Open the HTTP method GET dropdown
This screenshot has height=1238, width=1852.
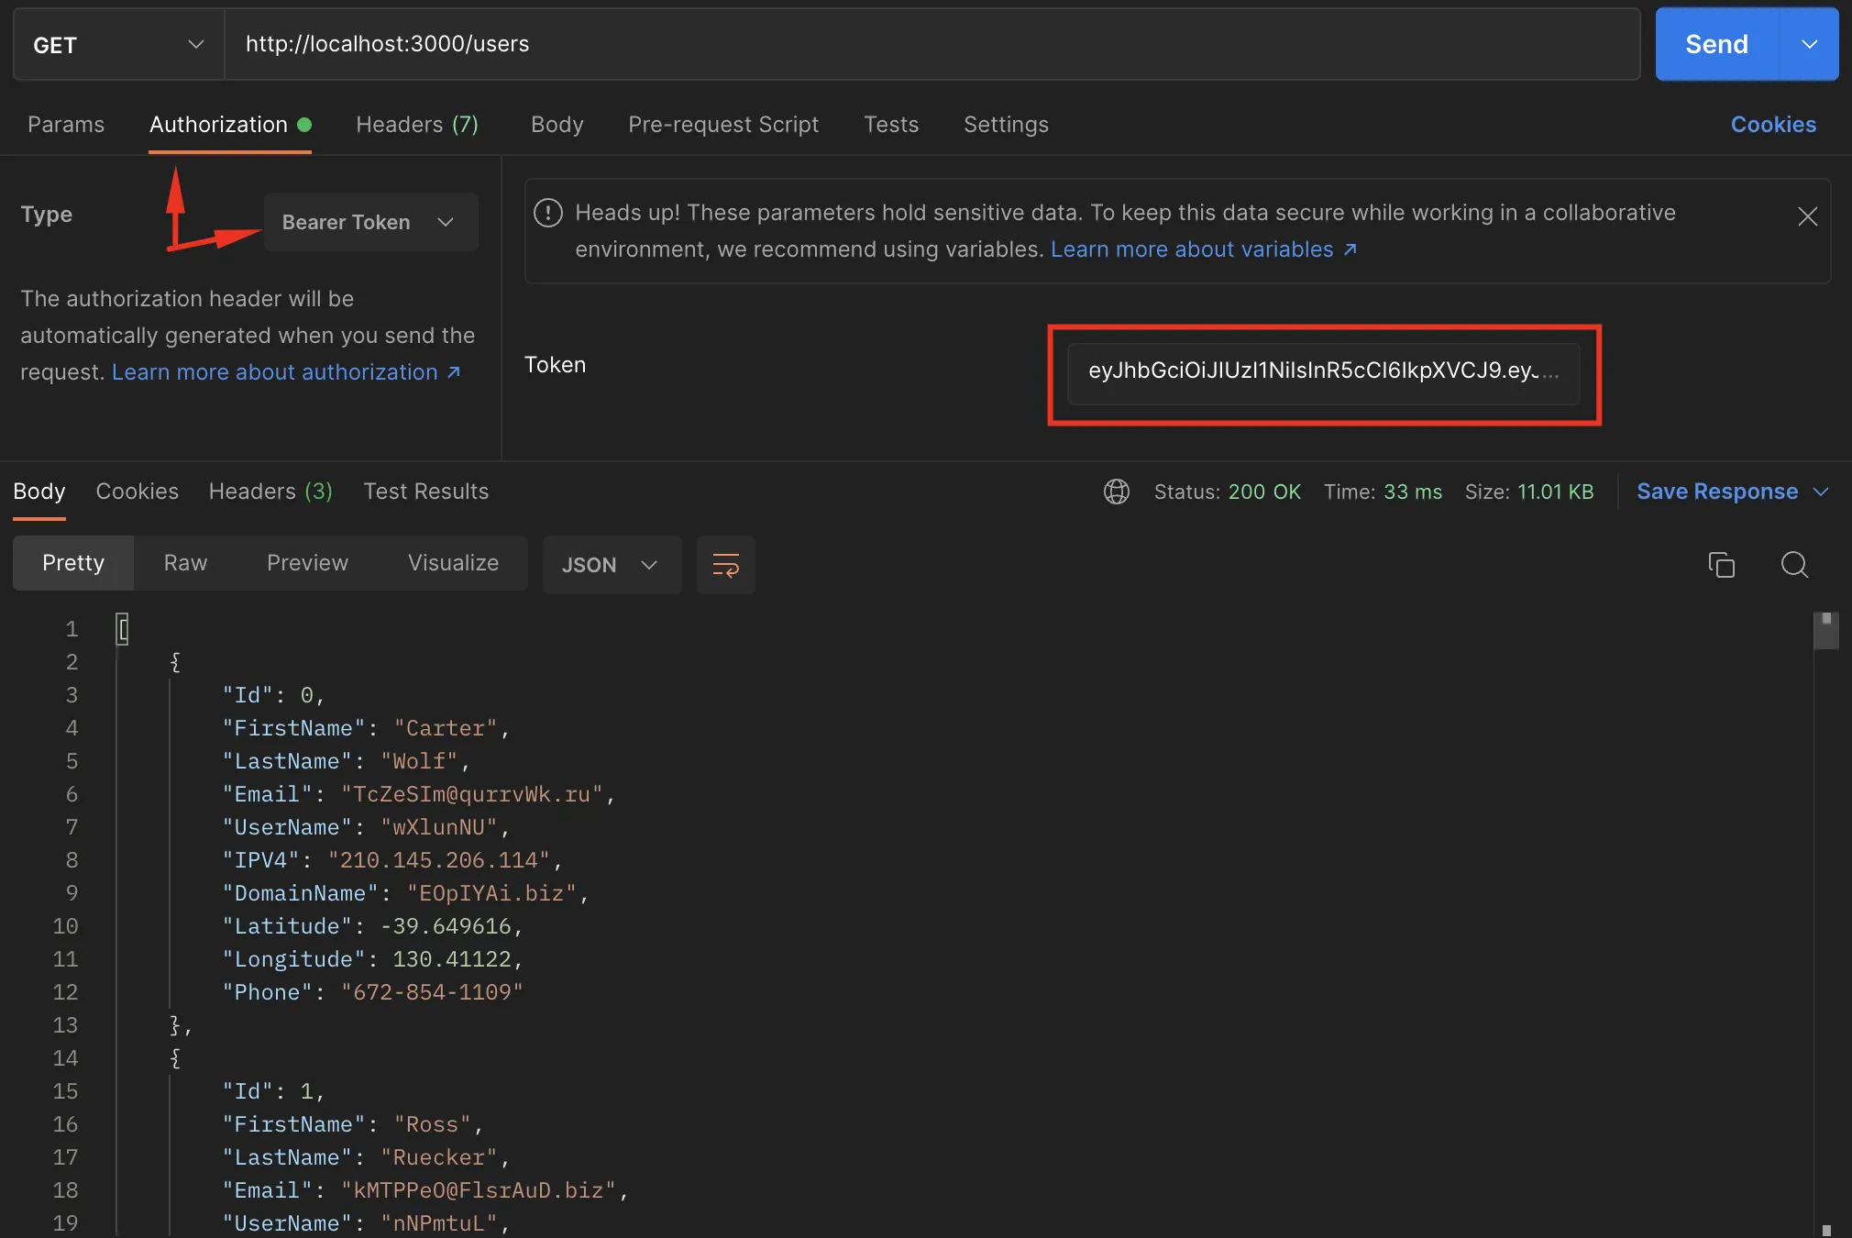tap(118, 44)
